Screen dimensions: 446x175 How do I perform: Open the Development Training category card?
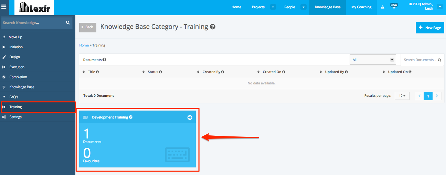138,139
